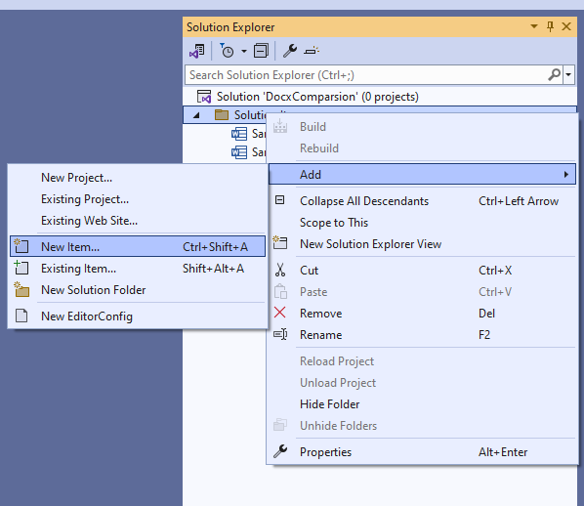Open the Solution Explorer window position dropdown
Screen dimensions: 584x506
[x=534, y=26]
